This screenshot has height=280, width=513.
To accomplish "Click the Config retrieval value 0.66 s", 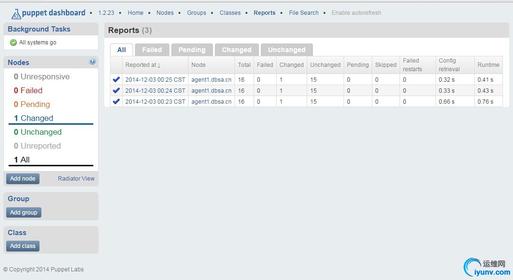I will (x=446, y=102).
